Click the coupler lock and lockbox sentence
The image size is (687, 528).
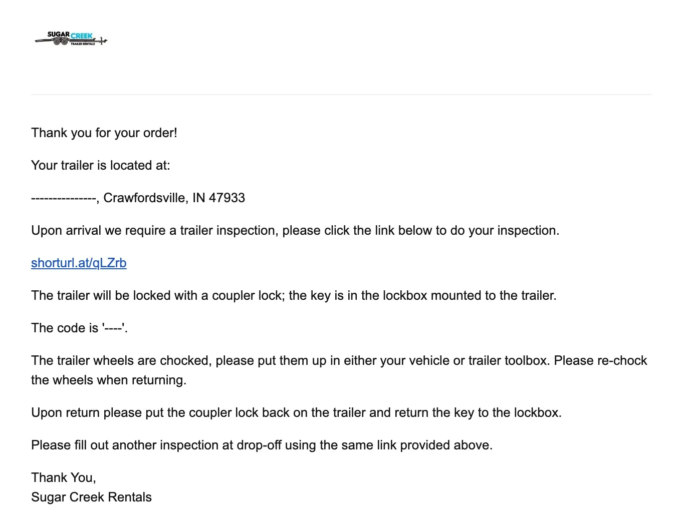coord(294,295)
